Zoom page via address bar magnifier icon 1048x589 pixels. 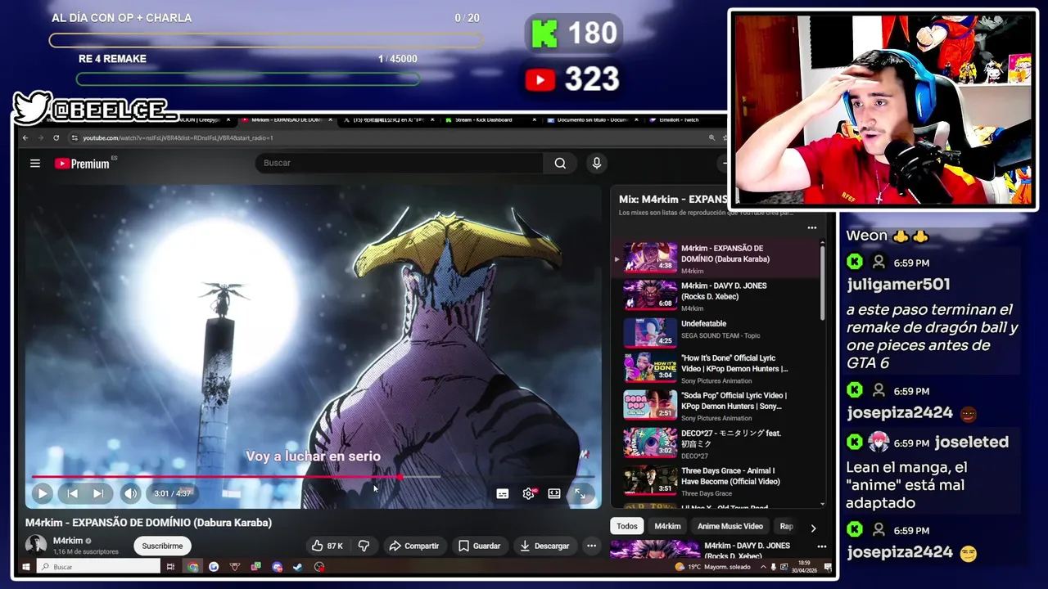712,138
